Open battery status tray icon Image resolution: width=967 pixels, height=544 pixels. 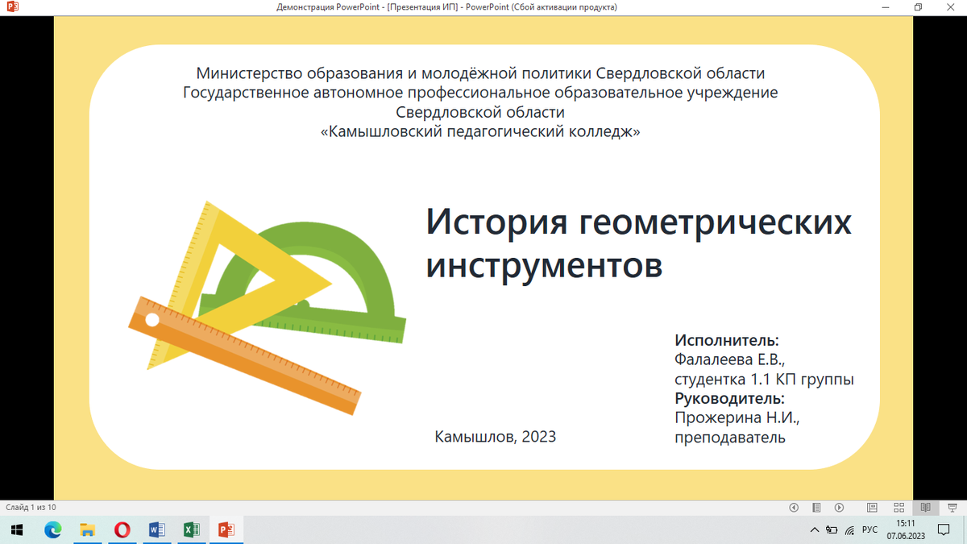pyautogui.click(x=832, y=529)
